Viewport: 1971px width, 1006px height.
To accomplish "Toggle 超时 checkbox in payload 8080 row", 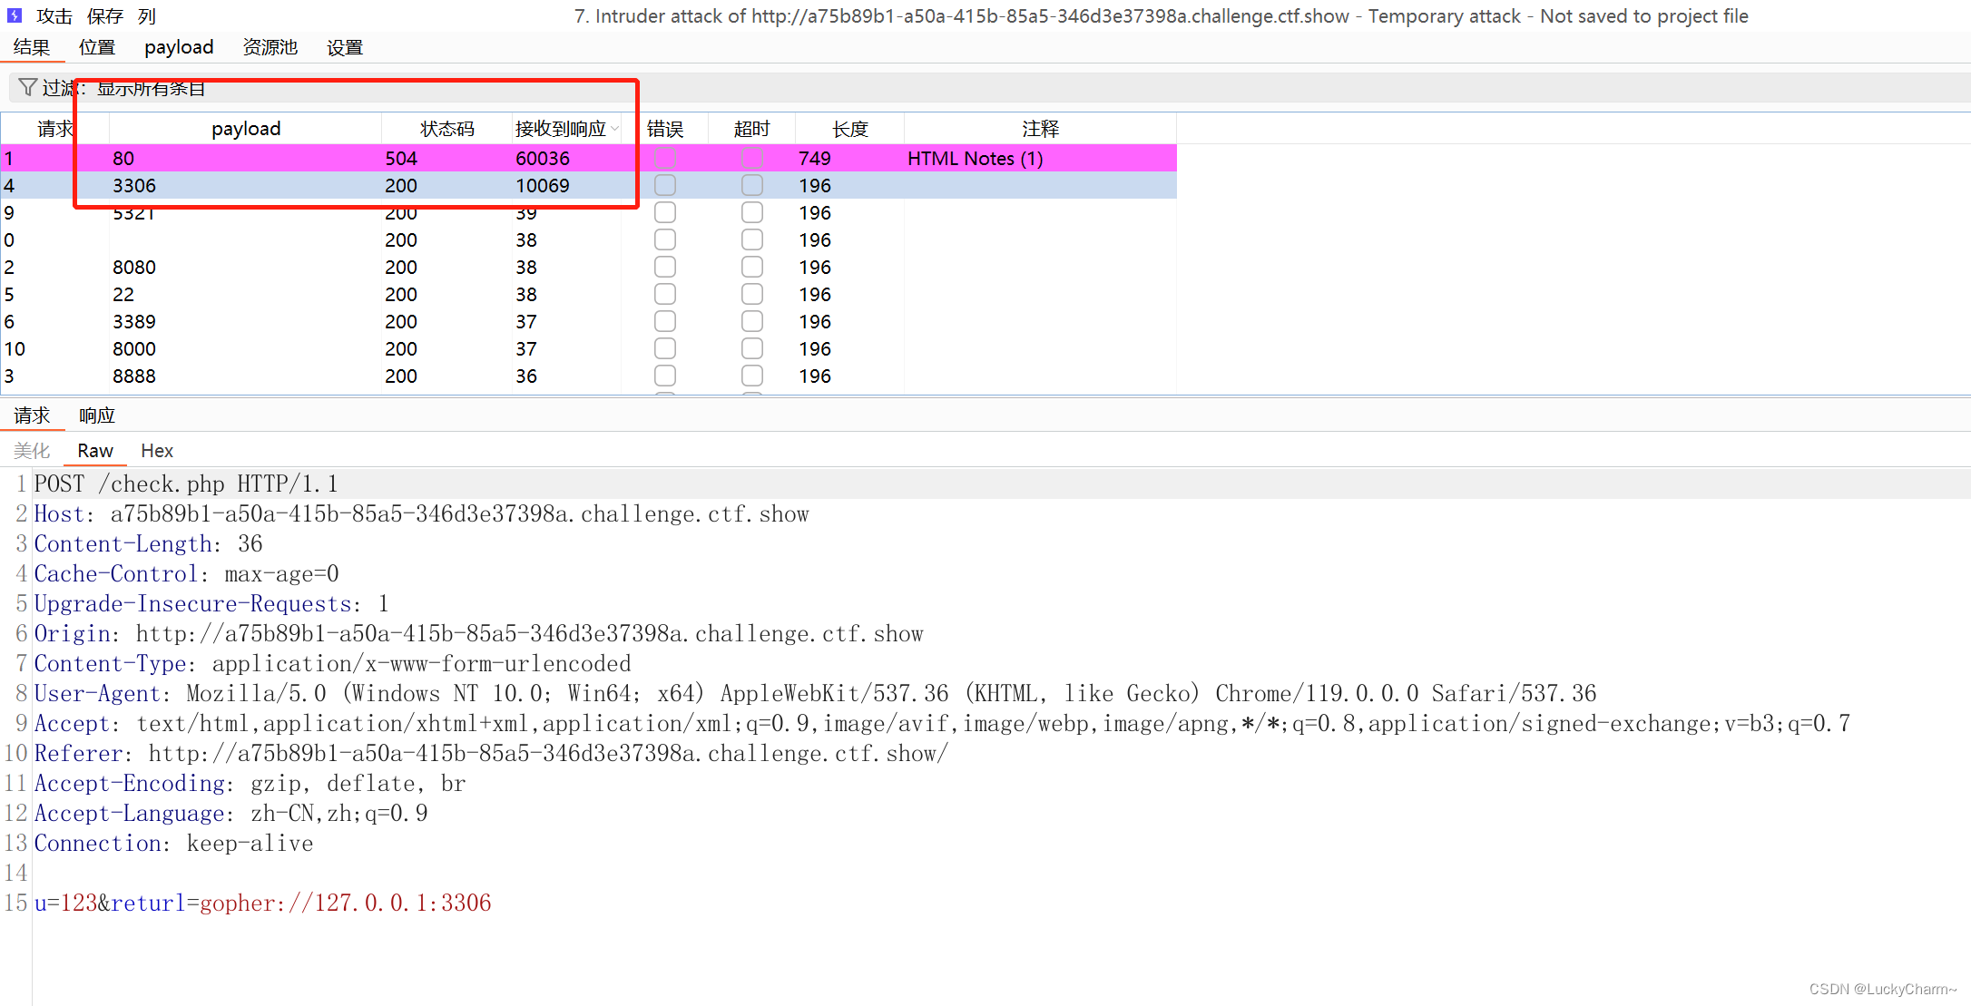I will pos(752,267).
